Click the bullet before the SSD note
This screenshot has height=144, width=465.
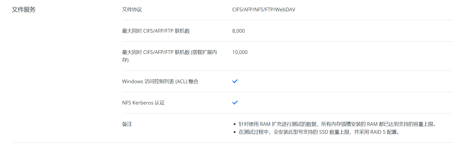(x=234, y=132)
